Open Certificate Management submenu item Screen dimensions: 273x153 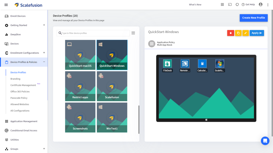(23, 85)
